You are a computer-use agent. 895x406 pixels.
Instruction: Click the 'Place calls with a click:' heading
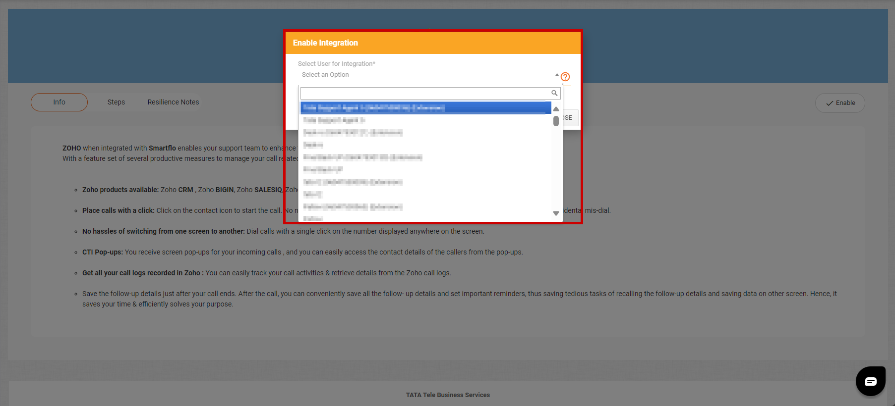point(119,210)
